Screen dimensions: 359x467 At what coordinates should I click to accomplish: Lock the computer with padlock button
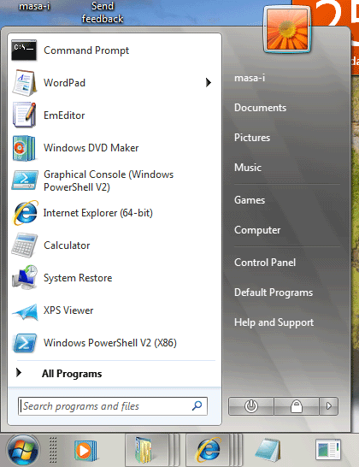click(297, 406)
